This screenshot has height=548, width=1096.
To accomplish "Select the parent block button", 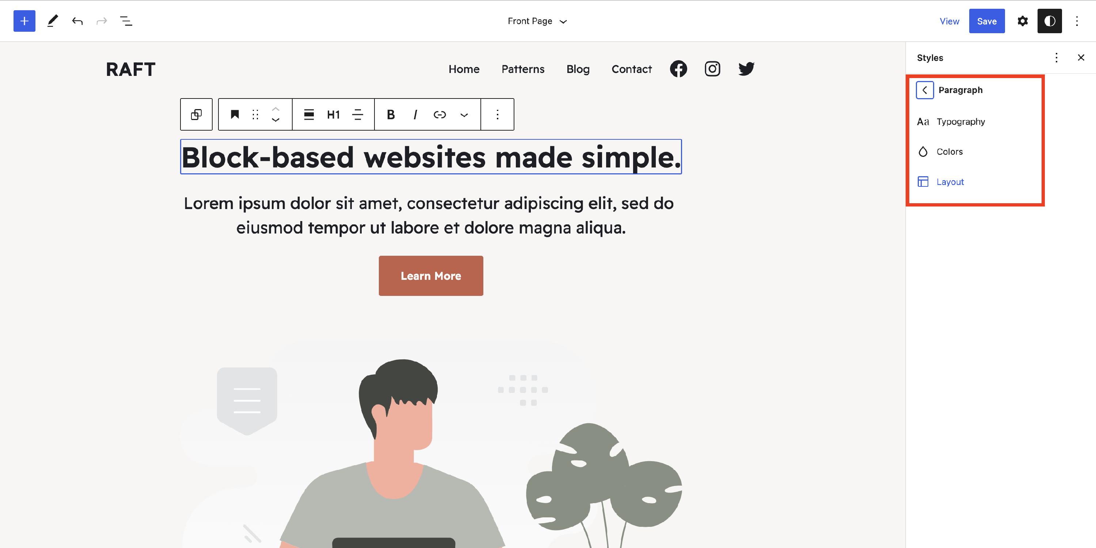I will click(196, 114).
